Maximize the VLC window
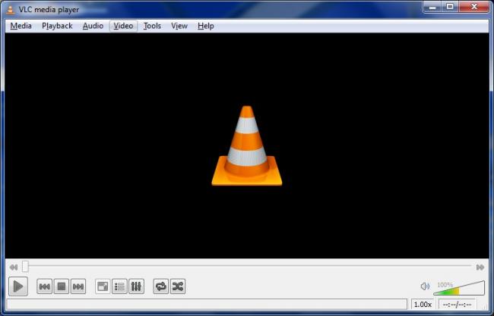This screenshot has height=316, width=494. (x=450, y=7)
